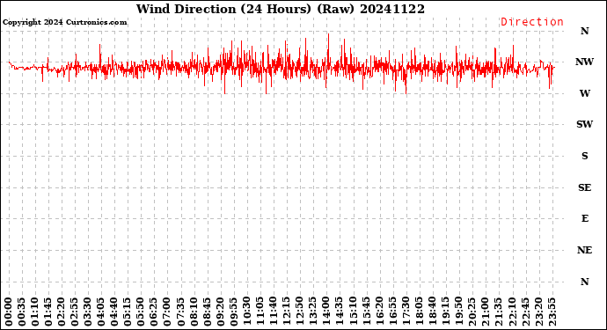Click the 06:25 time label
Viewport: 607px width, 330px height.
[155, 312]
